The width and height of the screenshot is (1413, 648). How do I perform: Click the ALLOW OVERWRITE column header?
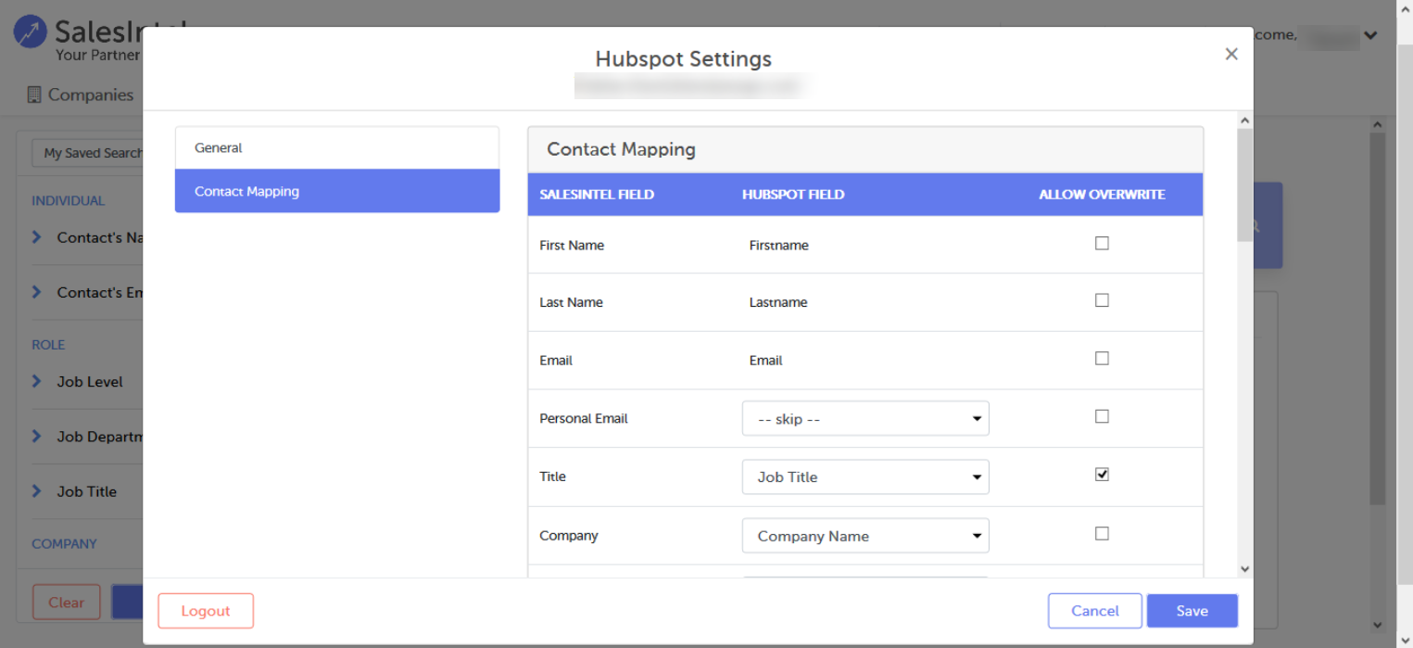1102,195
